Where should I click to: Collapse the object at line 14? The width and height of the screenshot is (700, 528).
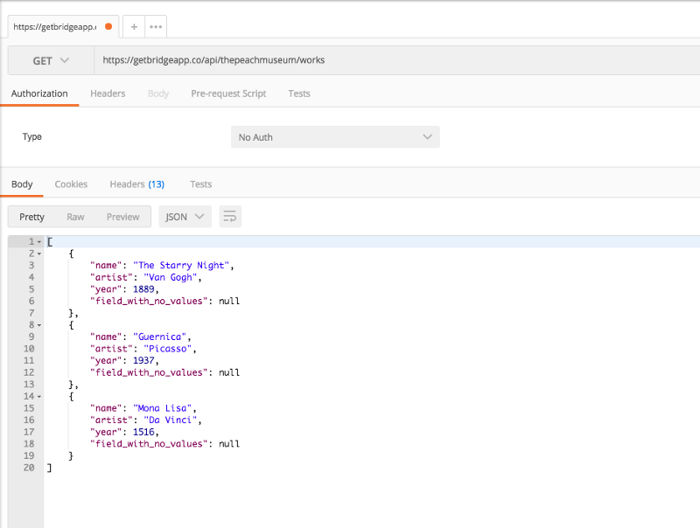(39, 397)
